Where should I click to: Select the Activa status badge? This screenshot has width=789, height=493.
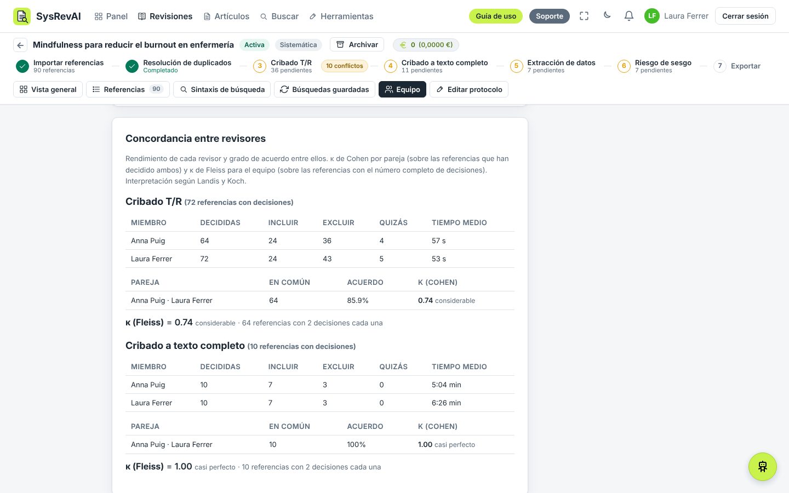tap(254, 45)
